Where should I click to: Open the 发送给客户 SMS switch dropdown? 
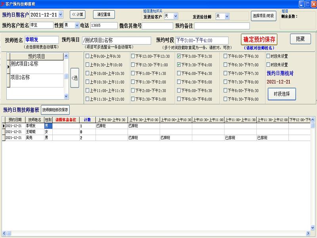[176, 16]
